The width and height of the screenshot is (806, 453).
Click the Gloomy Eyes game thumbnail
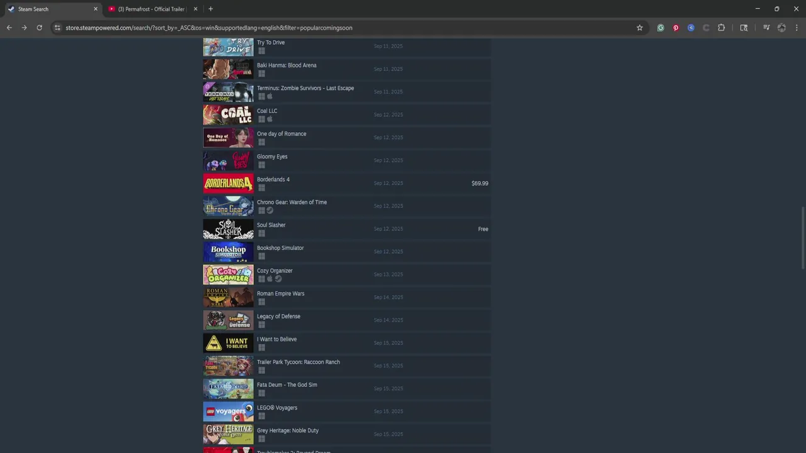(x=228, y=160)
